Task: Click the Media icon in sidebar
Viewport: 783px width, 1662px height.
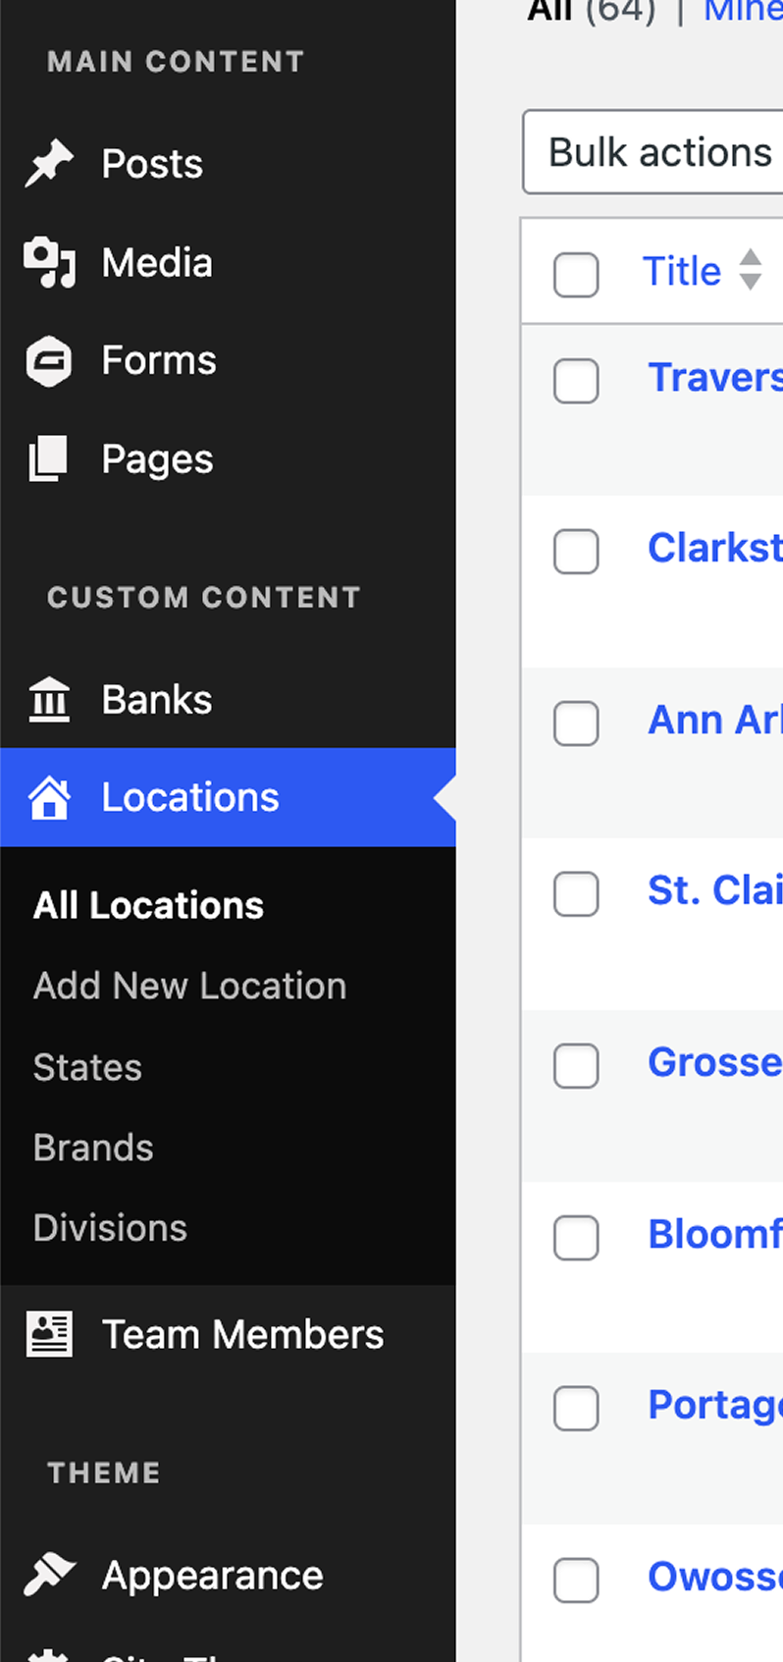Action: [x=49, y=263]
